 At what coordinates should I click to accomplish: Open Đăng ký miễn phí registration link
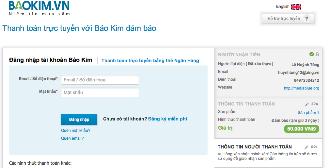(167, 119)
